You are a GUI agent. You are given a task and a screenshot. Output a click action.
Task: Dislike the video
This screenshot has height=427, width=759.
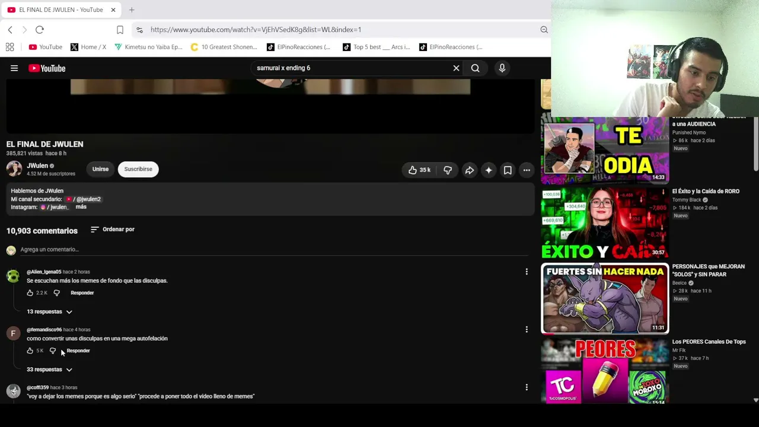[x=448, y=170]
